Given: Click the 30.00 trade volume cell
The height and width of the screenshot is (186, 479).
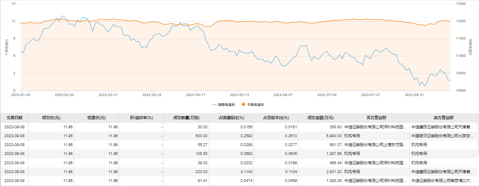Looking at the screenshot, I should [x=186, y=127].
